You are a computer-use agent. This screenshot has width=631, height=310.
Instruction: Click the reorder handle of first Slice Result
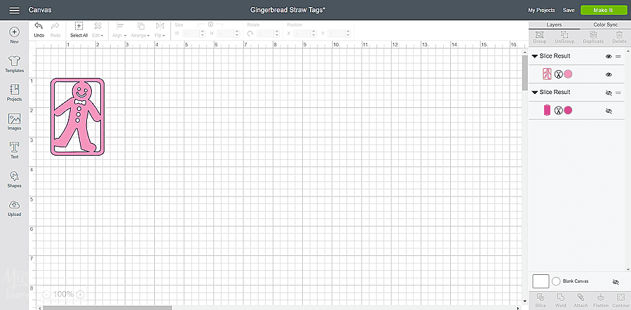pyautogui.click(x=618, y=56)
